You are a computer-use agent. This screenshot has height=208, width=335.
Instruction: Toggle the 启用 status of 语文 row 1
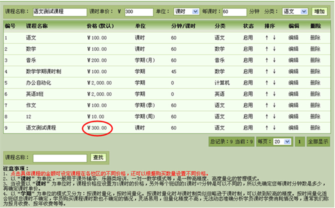[248, 37]
